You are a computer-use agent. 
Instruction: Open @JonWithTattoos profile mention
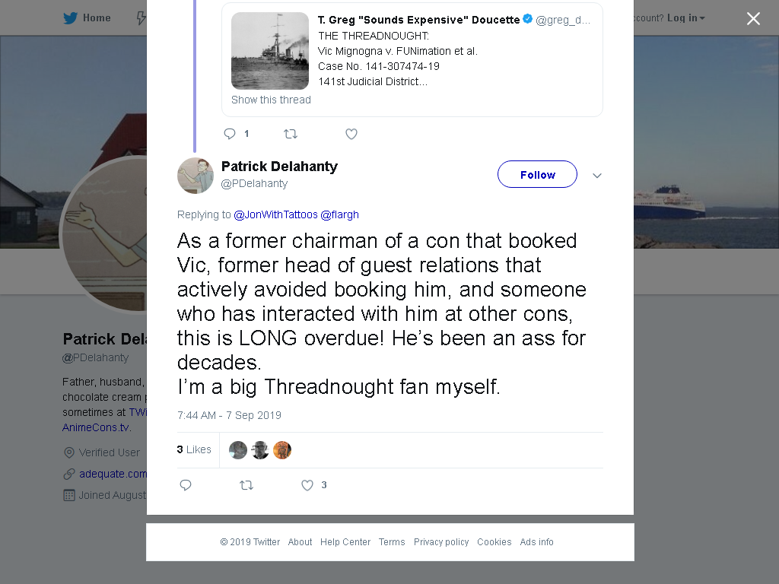pos(275,214)
